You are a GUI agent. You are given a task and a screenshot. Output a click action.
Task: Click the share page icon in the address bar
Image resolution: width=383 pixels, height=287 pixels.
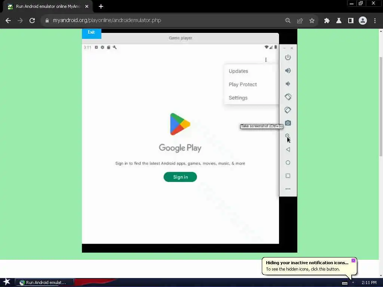point(300,21)
